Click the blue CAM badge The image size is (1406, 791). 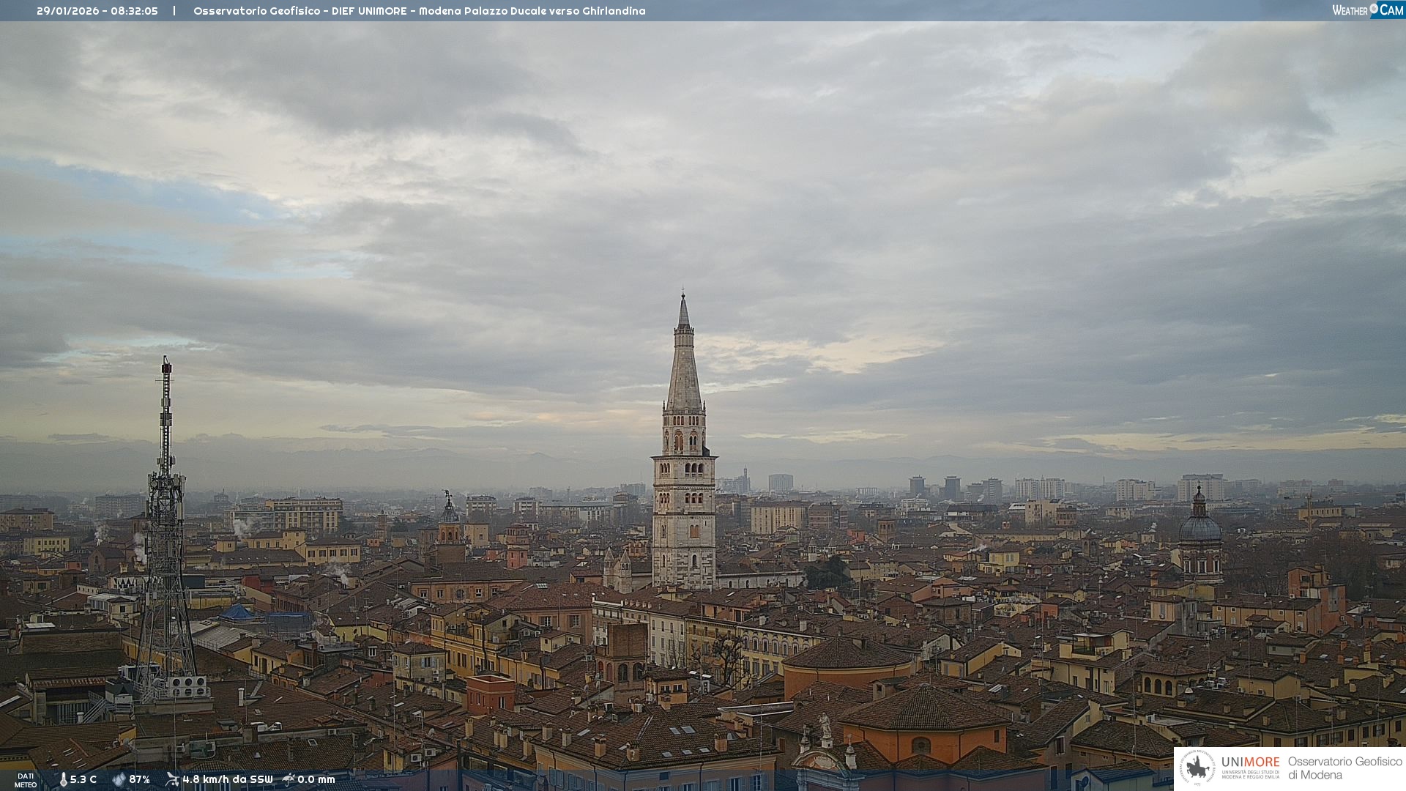tap(1391, 10)
